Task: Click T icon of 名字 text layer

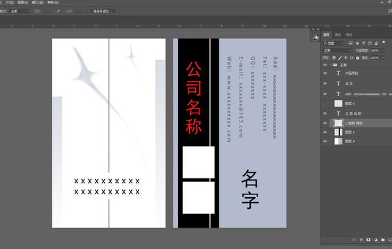Action: tap(338, 84)
